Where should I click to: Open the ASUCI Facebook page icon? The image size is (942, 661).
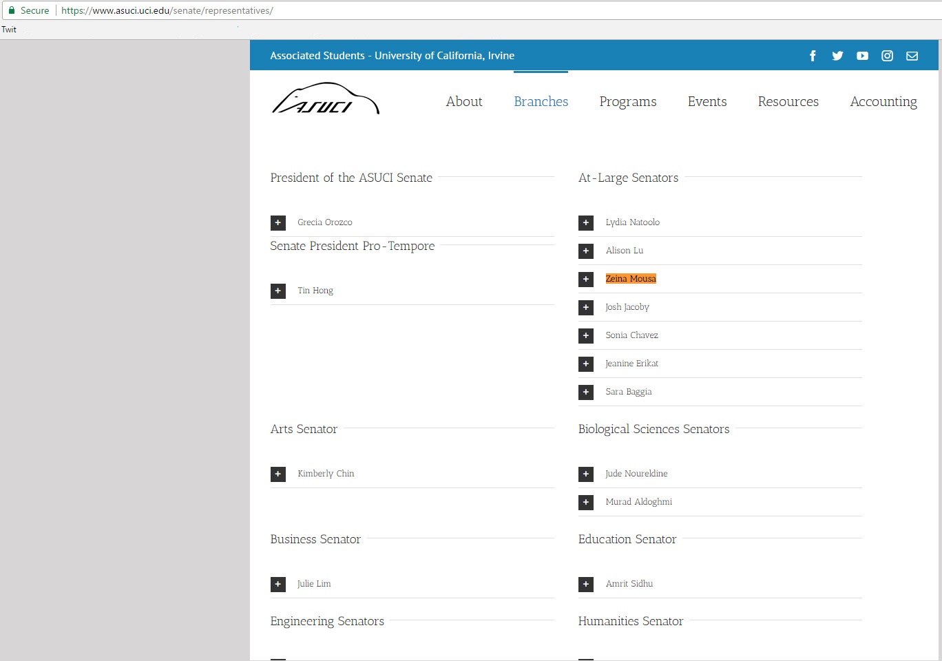tap(813, 56)
